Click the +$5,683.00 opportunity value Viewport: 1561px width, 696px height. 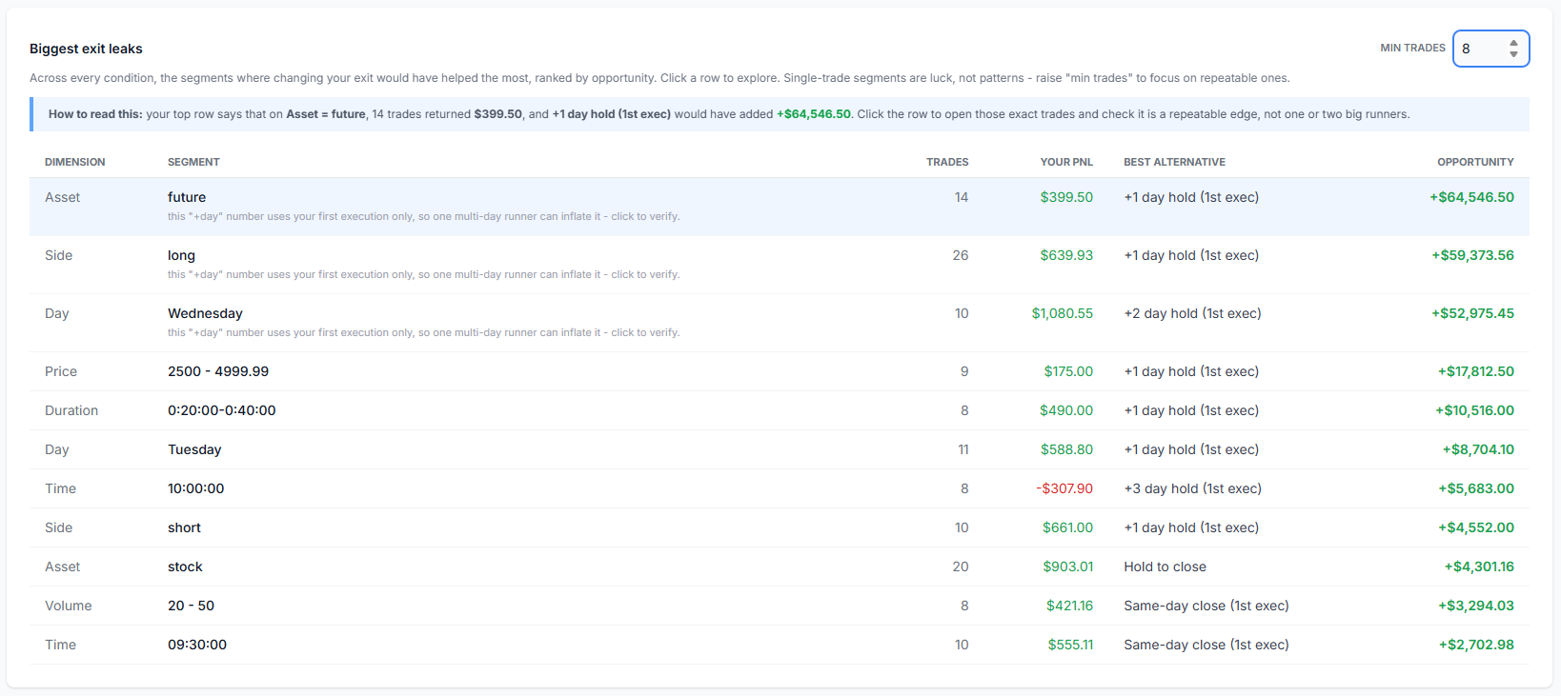1476,488
